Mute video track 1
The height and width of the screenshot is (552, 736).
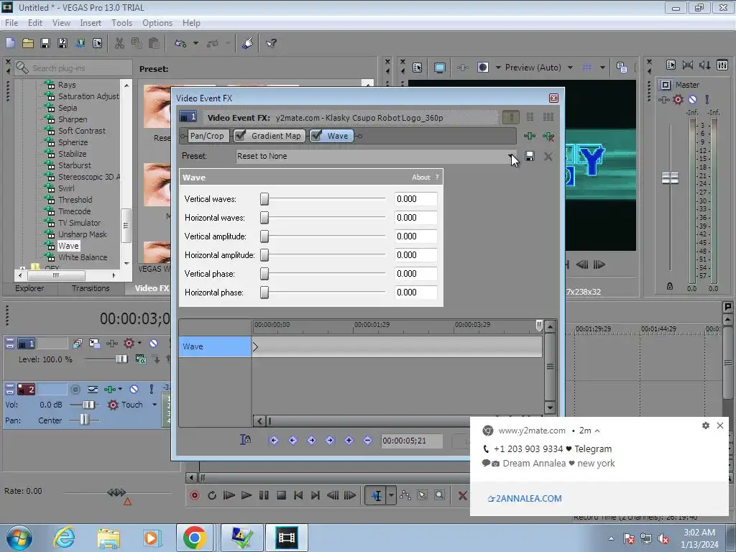153,344
